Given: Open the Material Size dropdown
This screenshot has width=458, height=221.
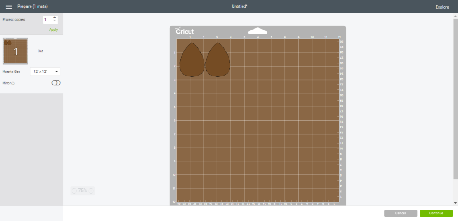Looking at the screenshot, I should point(45,72).
